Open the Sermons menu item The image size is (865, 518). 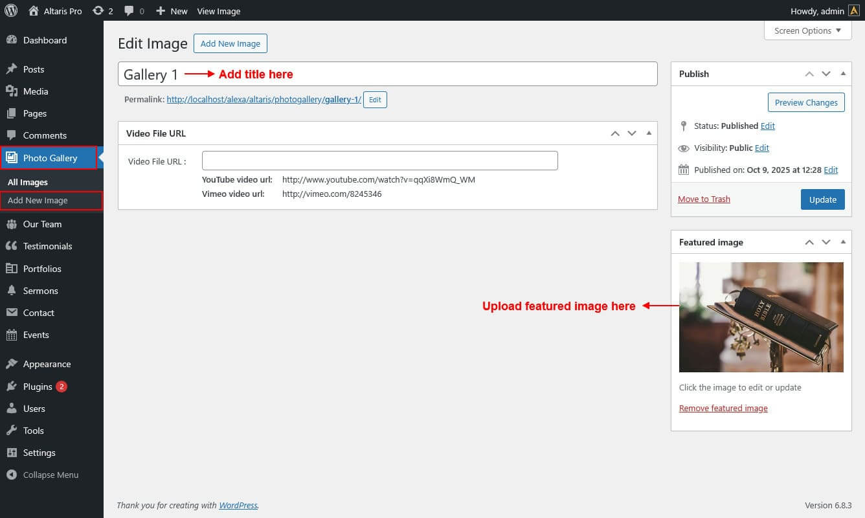(x=40, y=291)
